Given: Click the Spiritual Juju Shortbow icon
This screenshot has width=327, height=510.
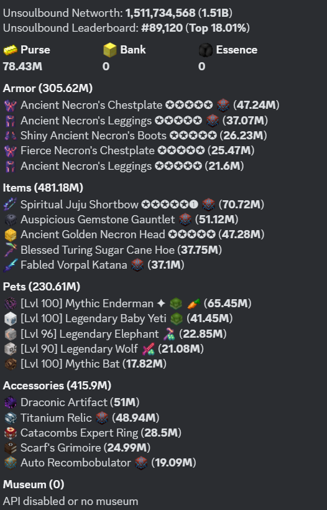Looking at the screenshot, I should point(11,205).
